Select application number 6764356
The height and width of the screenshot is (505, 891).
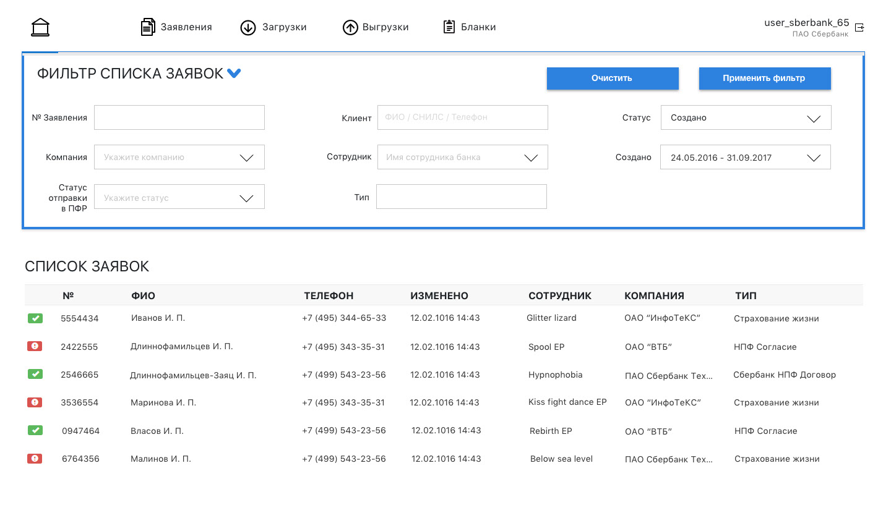click(x=80, y=459)
